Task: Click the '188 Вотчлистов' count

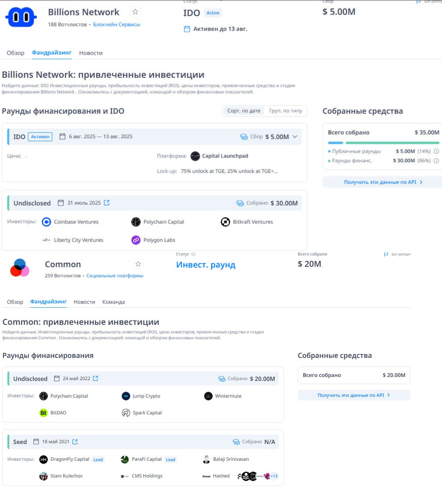Action: click(67, 24)
